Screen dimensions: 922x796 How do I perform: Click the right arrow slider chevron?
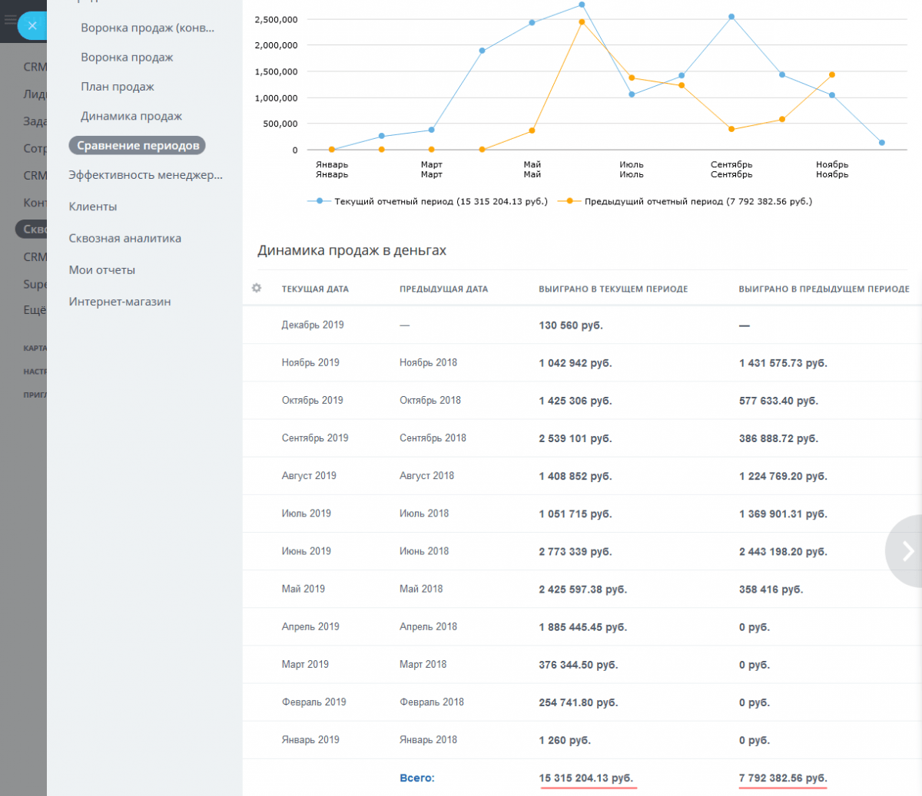tap(907, 550)
